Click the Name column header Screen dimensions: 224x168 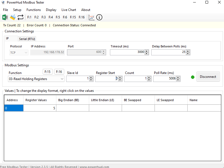(x=204, y=100)
